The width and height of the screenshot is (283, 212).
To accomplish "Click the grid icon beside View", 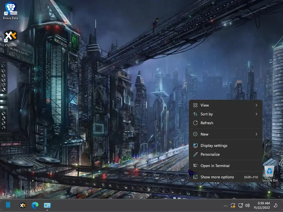I will [x=195, y=105].
